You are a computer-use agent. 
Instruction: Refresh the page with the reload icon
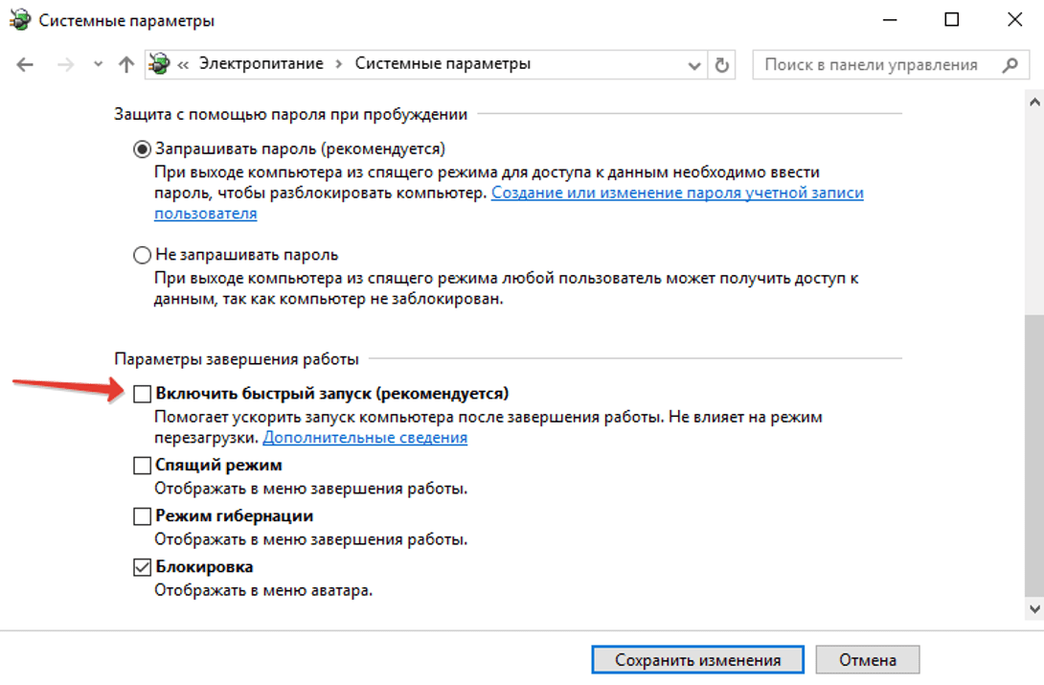[x=722, y=65]
